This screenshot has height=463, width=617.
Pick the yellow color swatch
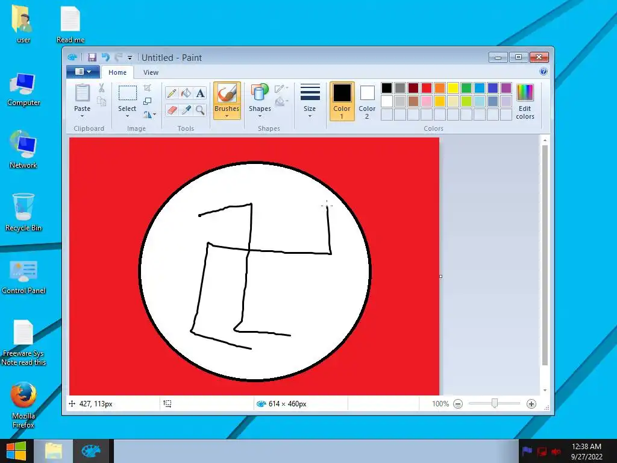click(x=453, y=88)
